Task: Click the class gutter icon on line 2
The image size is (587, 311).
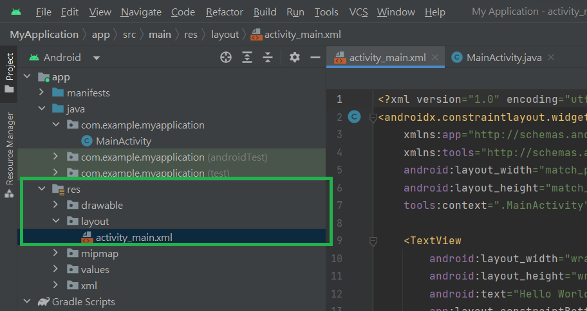Action: (354, 117)
